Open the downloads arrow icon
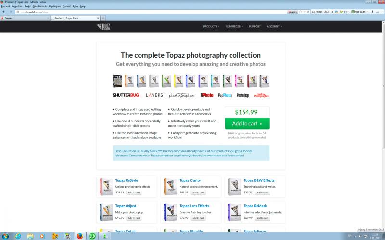This screenshot has height=240, width=385. point(372,12)
